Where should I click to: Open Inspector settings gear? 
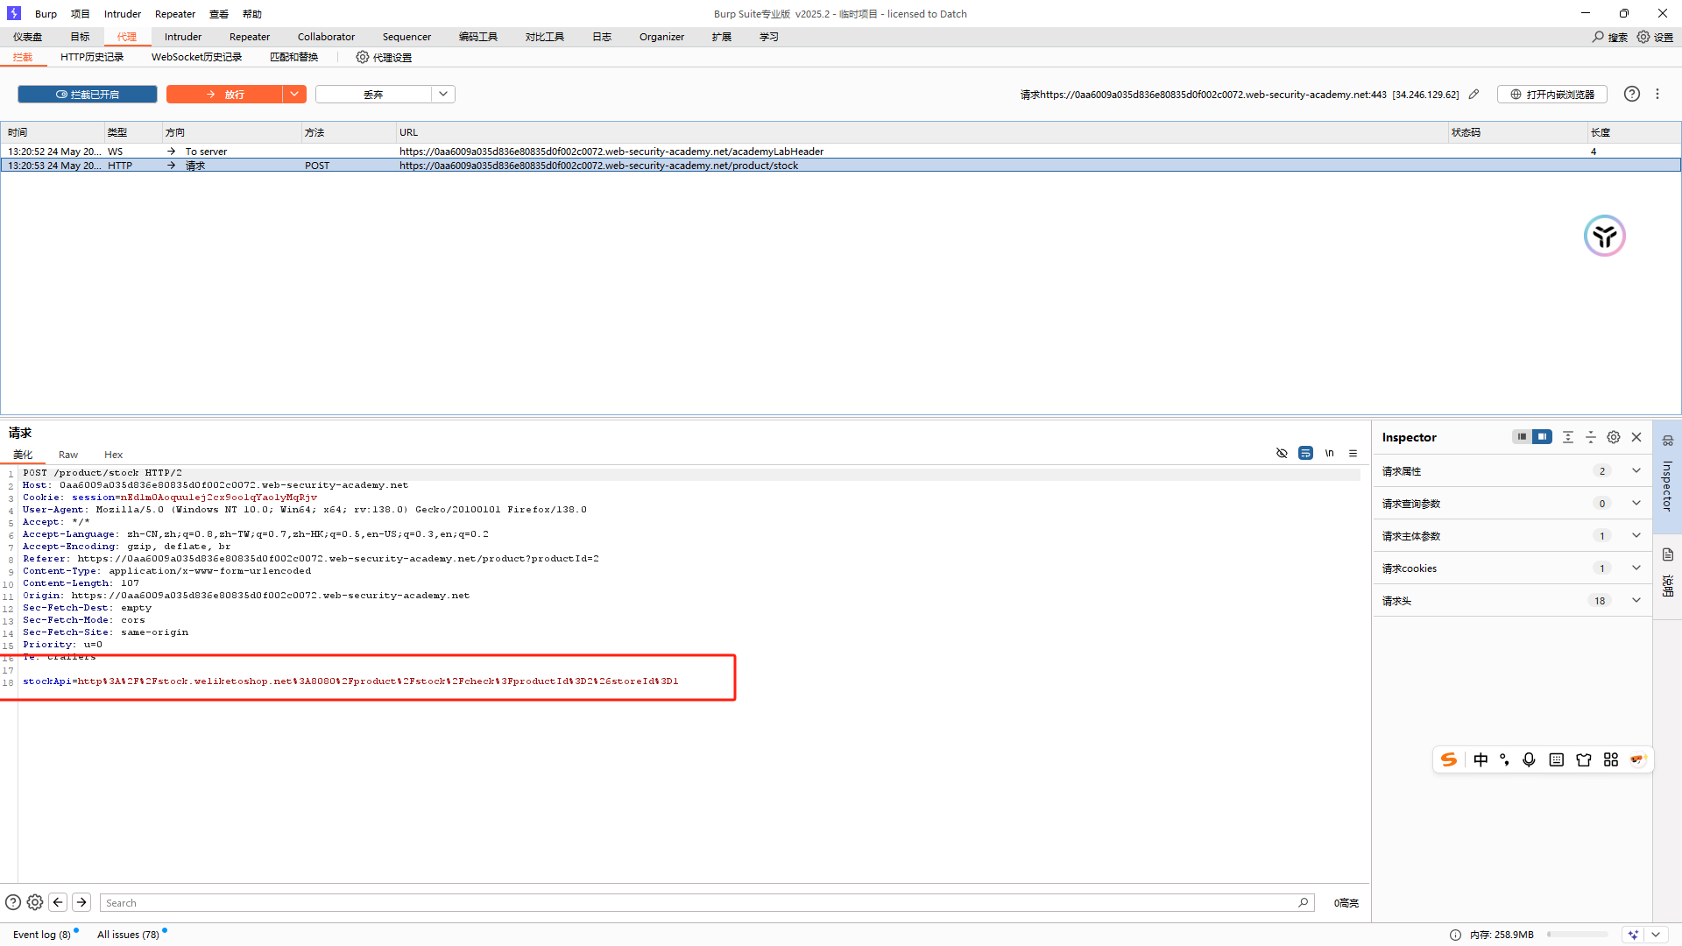click(1614, 436)
